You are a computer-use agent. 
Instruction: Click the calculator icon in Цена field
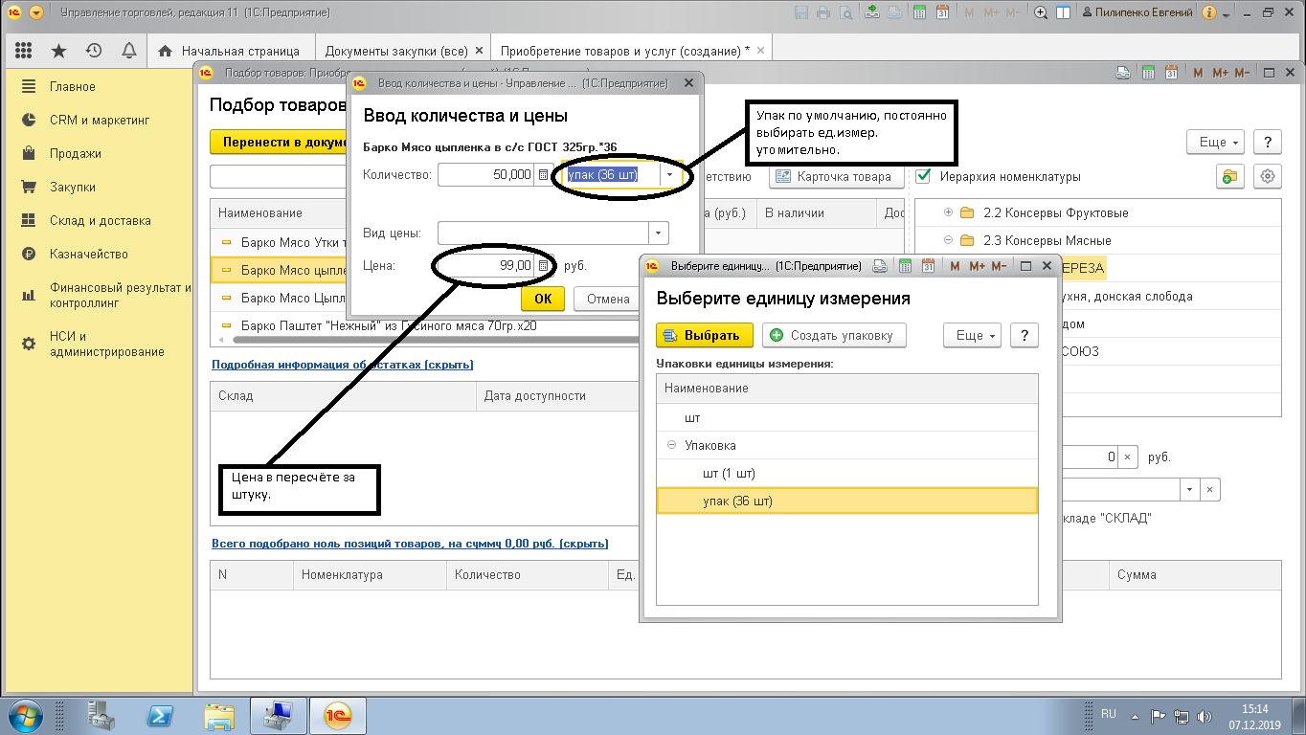(543, 265)
